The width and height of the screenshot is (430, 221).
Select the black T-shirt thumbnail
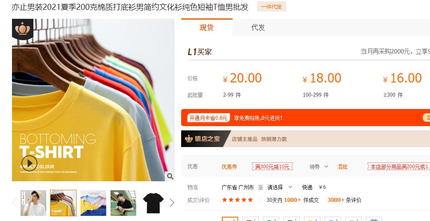[153, 203]
